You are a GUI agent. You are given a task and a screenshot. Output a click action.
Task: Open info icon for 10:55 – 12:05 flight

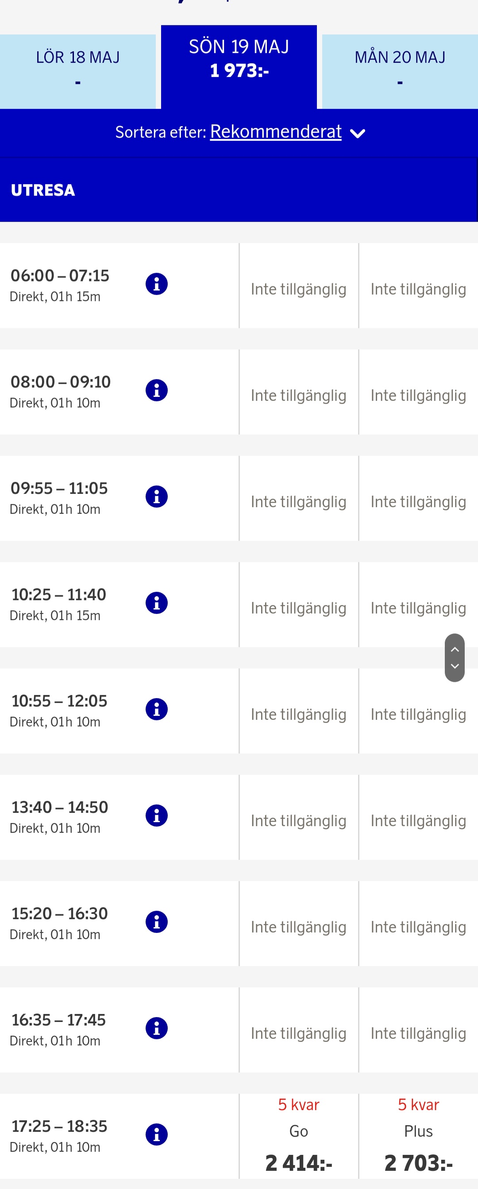156,709
